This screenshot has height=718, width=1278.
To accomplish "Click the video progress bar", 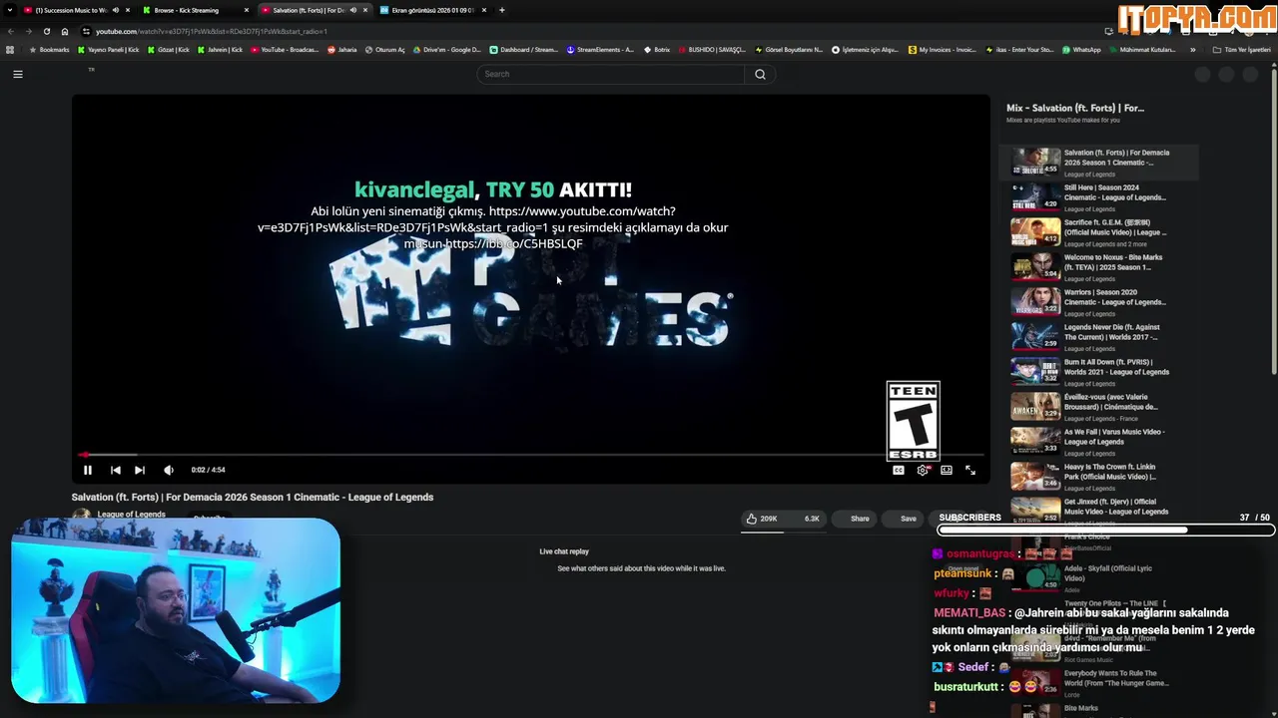I will [530, 455].
